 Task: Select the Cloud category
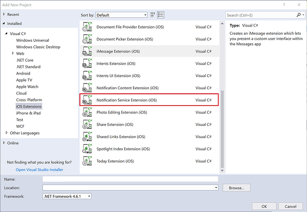[x=21, y=93]
